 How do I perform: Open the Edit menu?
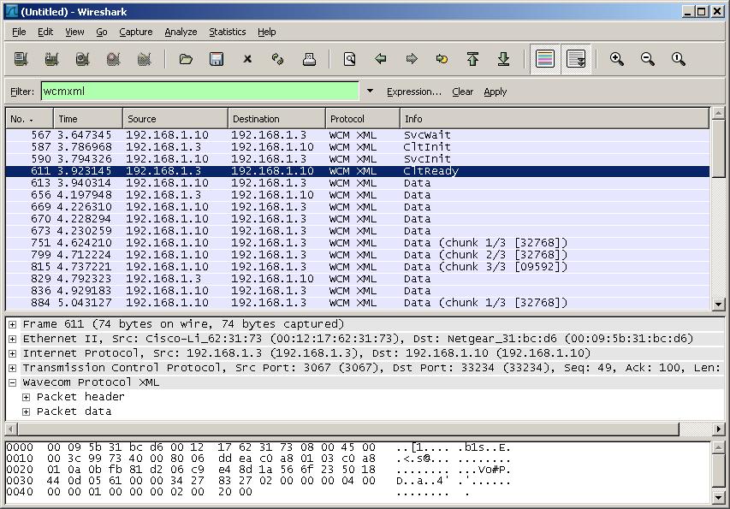[45, 32]
